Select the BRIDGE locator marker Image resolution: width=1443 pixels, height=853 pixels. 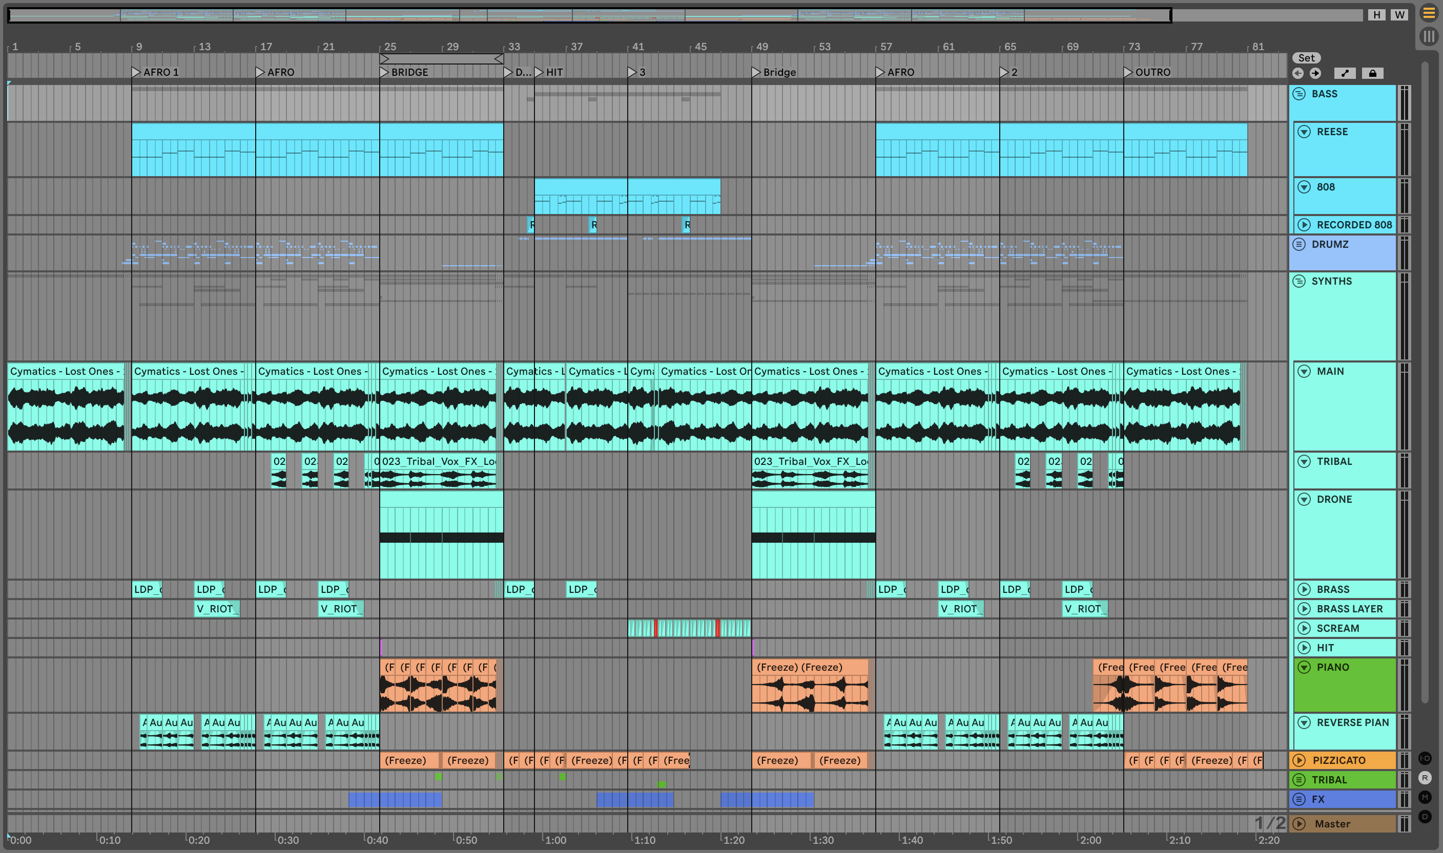point(384,72)
